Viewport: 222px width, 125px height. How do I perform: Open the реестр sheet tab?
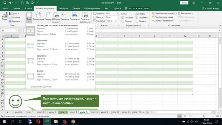(19, 112)
